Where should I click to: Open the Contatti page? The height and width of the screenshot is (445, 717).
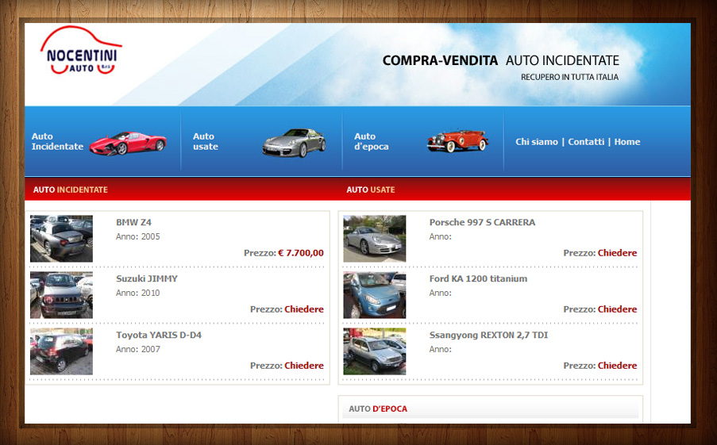[x=586, y=142]
